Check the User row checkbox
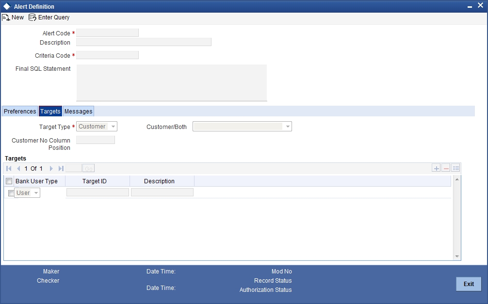The height and width of the screenshot is (304, 488). coord(11,193)
